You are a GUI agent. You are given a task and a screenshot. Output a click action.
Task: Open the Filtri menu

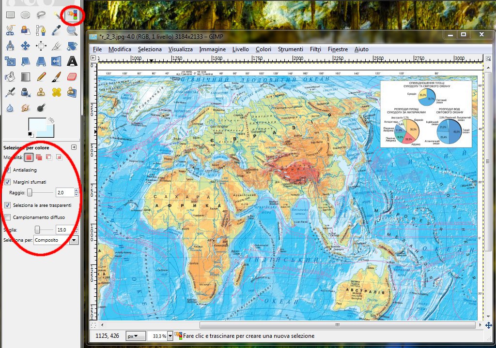coord(315,49)
